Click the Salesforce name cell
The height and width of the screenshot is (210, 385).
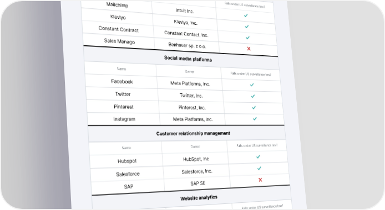pyautogui.click(x=128, y=174)
